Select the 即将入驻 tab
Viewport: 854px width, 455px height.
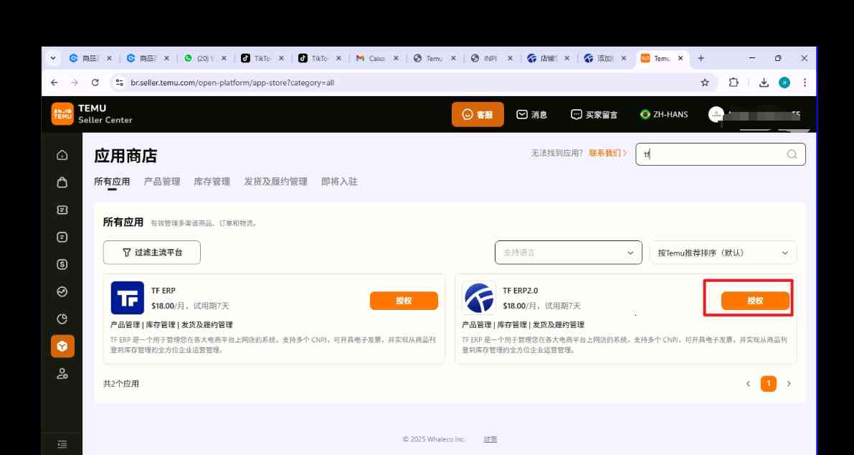338,182
